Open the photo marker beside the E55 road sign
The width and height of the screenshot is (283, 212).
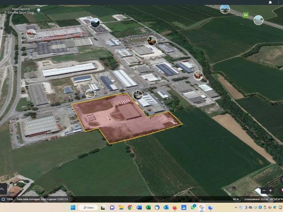[259, 20]
